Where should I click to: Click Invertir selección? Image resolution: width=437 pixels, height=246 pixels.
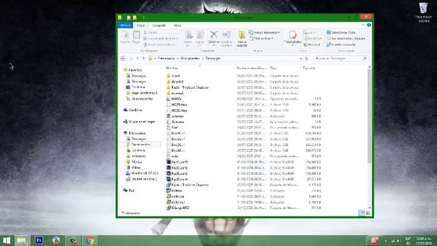click(341, 44)
